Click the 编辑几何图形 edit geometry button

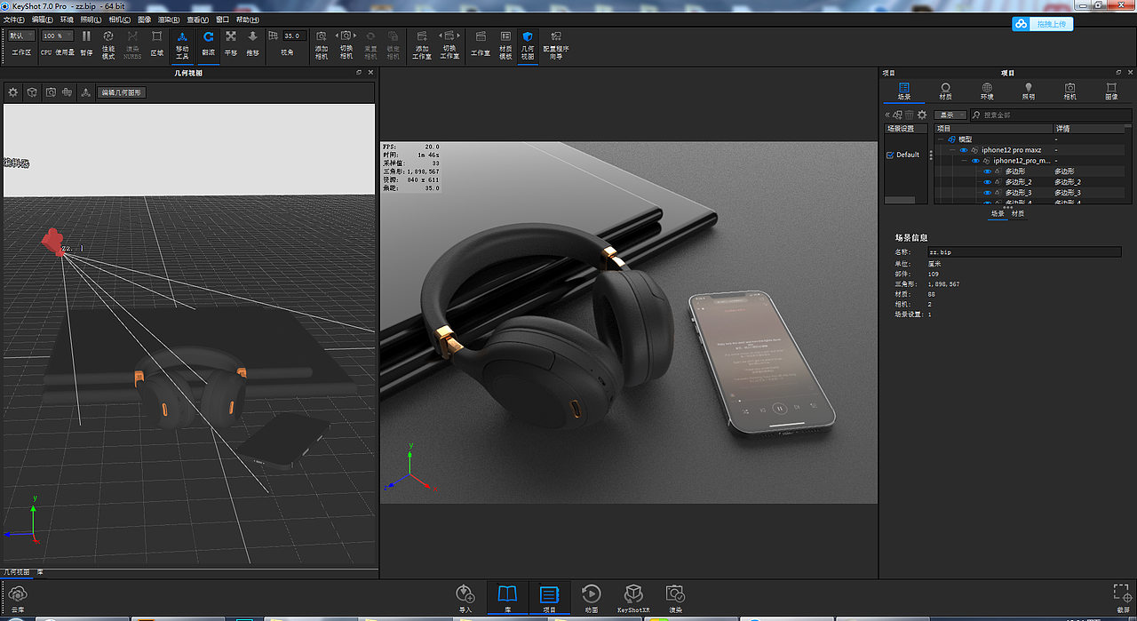[122, 92]
